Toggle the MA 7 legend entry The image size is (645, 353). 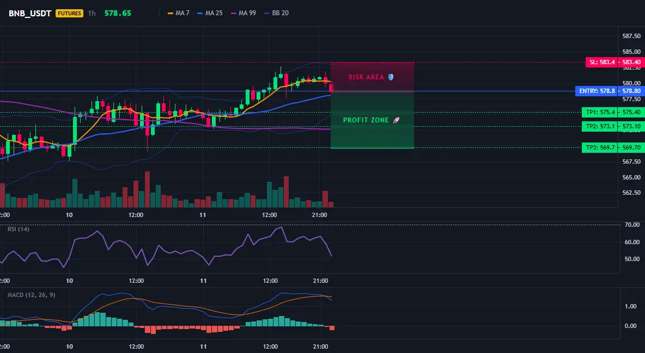click(179, 13)
